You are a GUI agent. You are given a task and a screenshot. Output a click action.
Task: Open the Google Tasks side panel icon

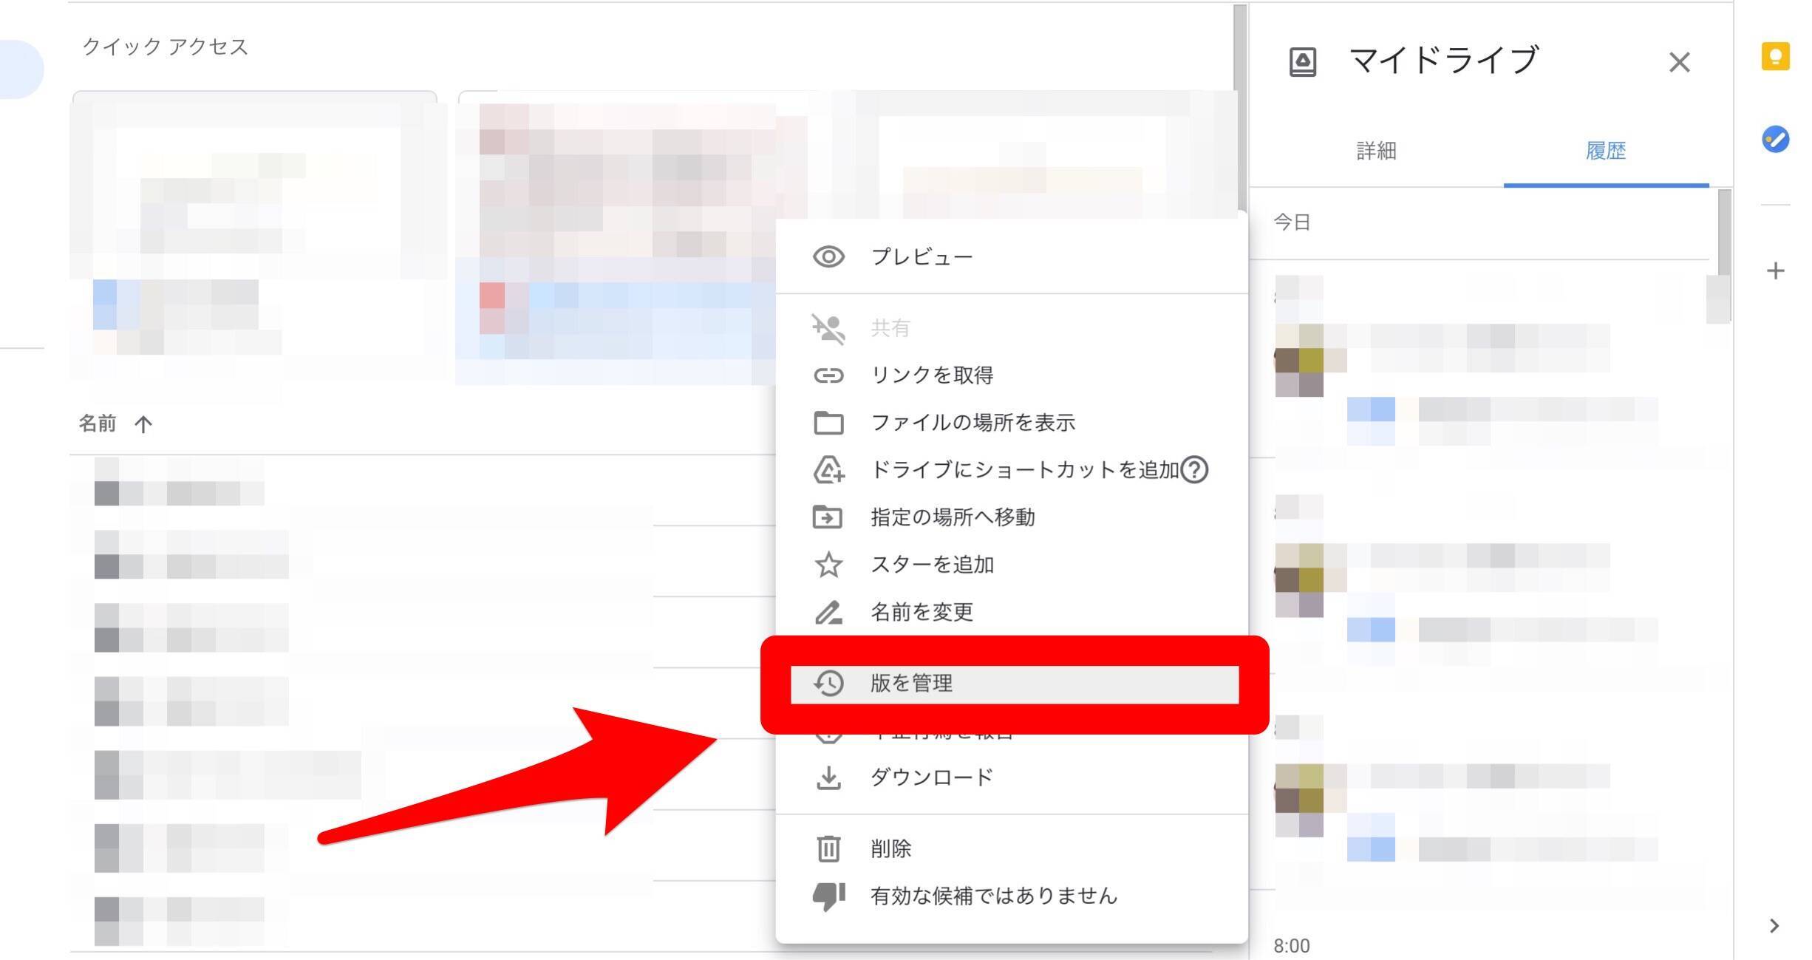(x=1775, y=139)
